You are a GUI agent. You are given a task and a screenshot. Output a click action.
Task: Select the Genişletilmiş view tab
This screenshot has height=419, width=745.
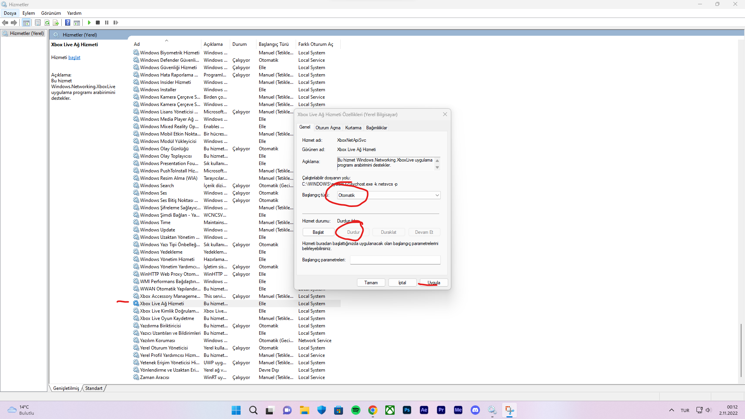pyautogui.click(x=66, y=388)
